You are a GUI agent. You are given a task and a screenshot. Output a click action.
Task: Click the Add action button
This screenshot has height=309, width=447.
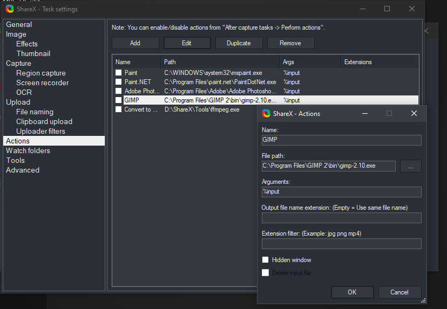[135, 43]
